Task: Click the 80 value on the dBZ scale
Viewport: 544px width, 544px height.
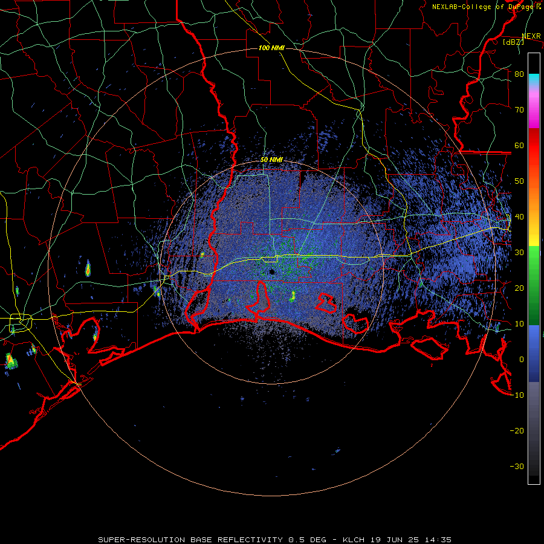Action: pyautogui.click(x=519, y=74)
